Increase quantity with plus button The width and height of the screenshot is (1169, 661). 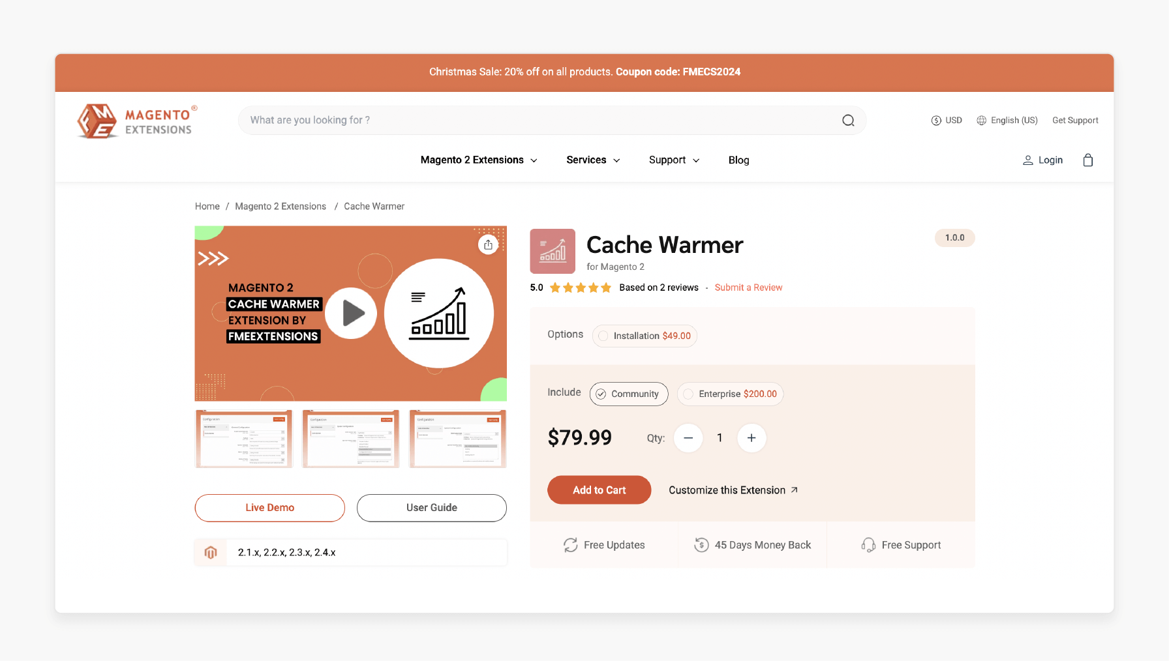point(751,438)
